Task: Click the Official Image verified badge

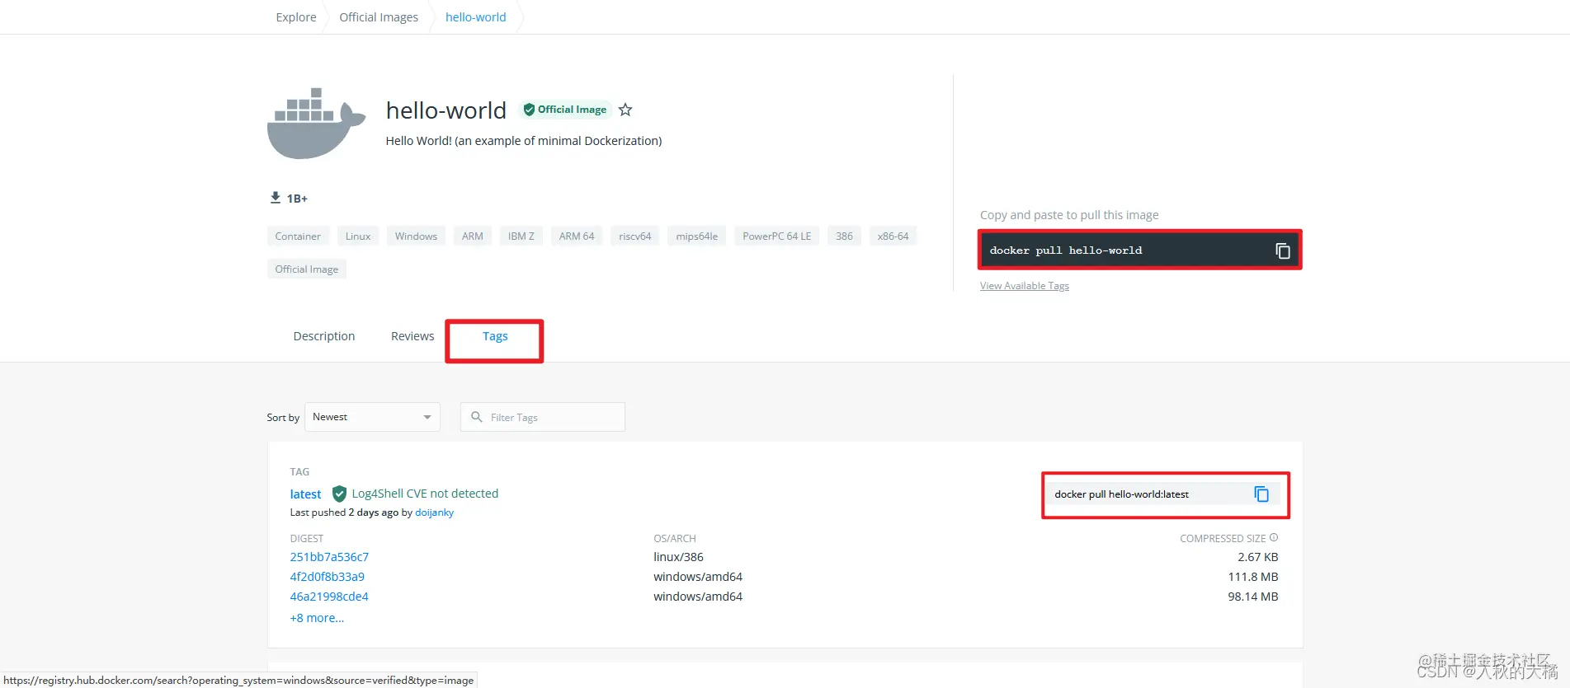Action: point(565,110)
